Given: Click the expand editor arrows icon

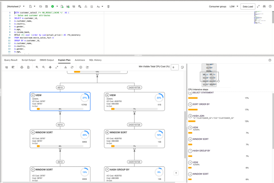Looking at the screenshot, I should [258, 6].
